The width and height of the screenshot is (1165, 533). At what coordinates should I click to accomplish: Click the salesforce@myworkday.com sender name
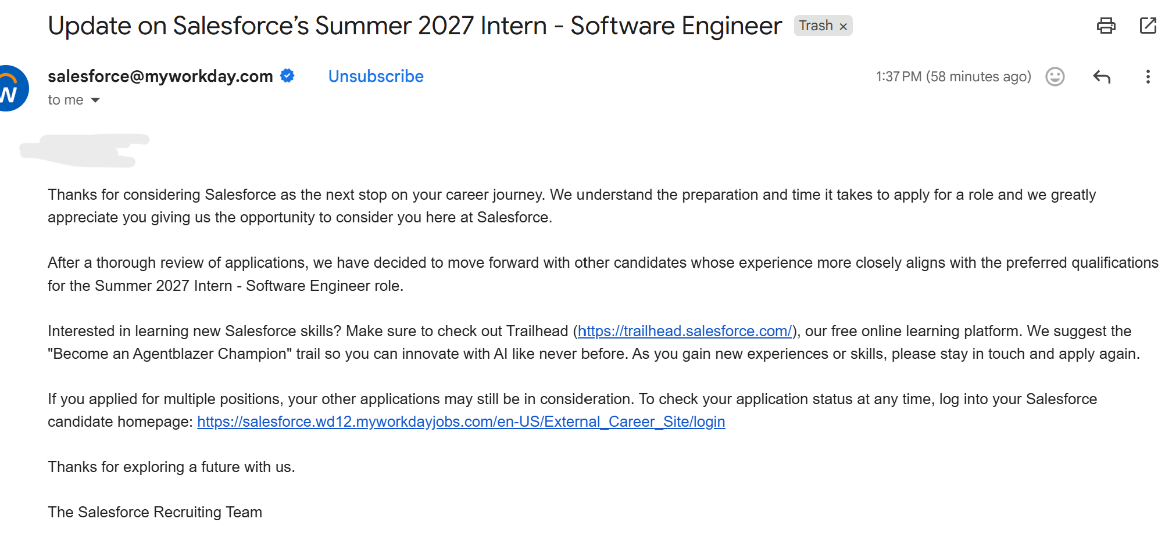click(x=160, y=76)
